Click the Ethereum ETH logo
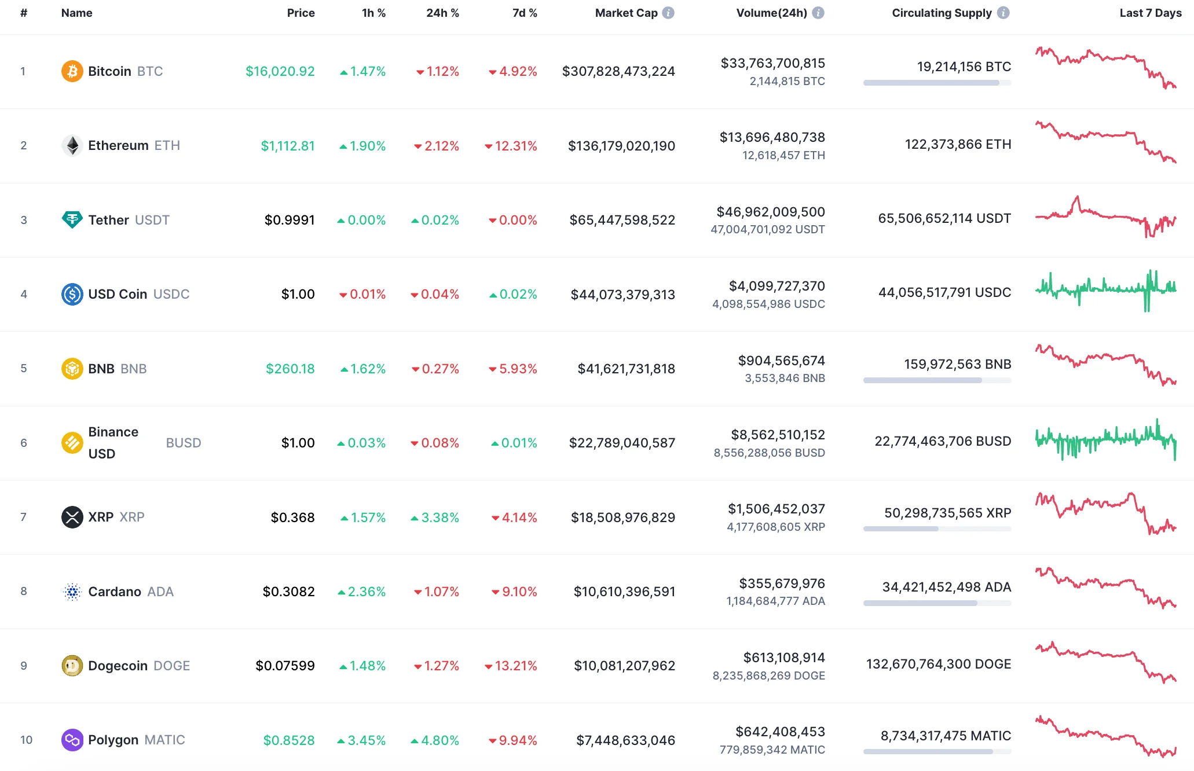The height and width of the screenshot is (771, 1194). coord(72,145)
